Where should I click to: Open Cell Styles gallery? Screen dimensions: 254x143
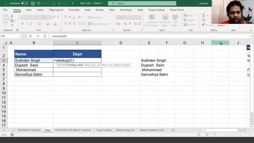(175, 21)
